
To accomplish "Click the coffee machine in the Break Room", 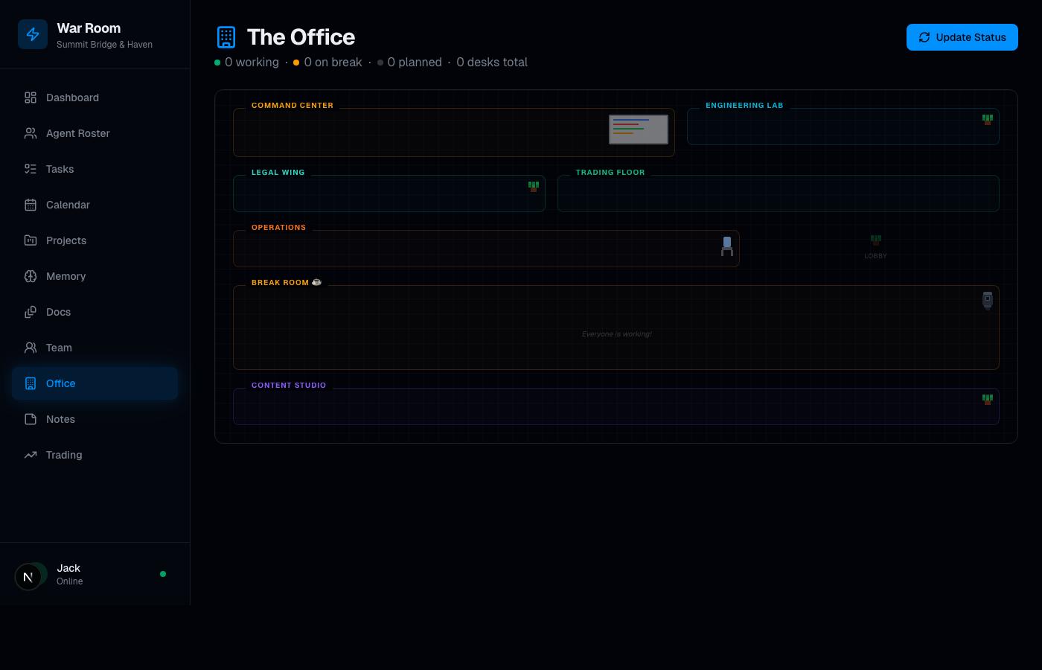I will tap(987, 300).
